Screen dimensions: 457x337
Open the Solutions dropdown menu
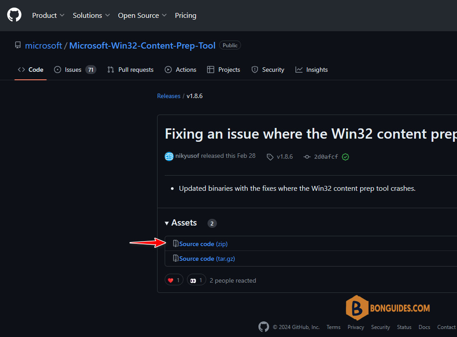click(x=91, y=16)
